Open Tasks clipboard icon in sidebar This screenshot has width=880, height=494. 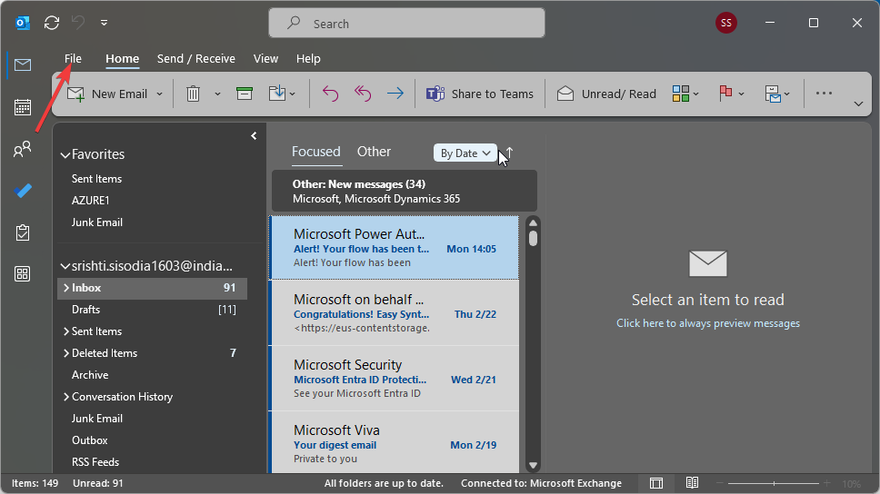coord(23,232)
